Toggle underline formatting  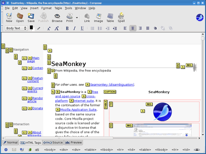coord(82,28)
